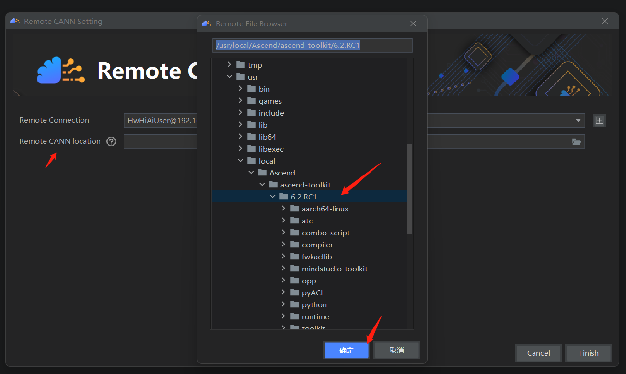626x374 pixels.
Task: Select the games folder icon
Action: [x=251, y=101]
